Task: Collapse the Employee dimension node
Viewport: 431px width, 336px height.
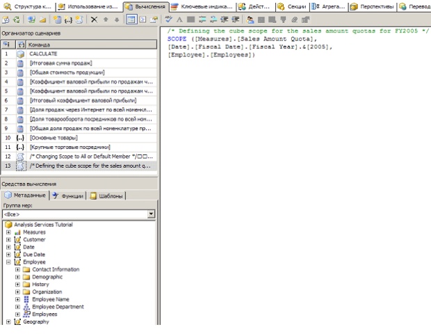Action: point(8,262)
